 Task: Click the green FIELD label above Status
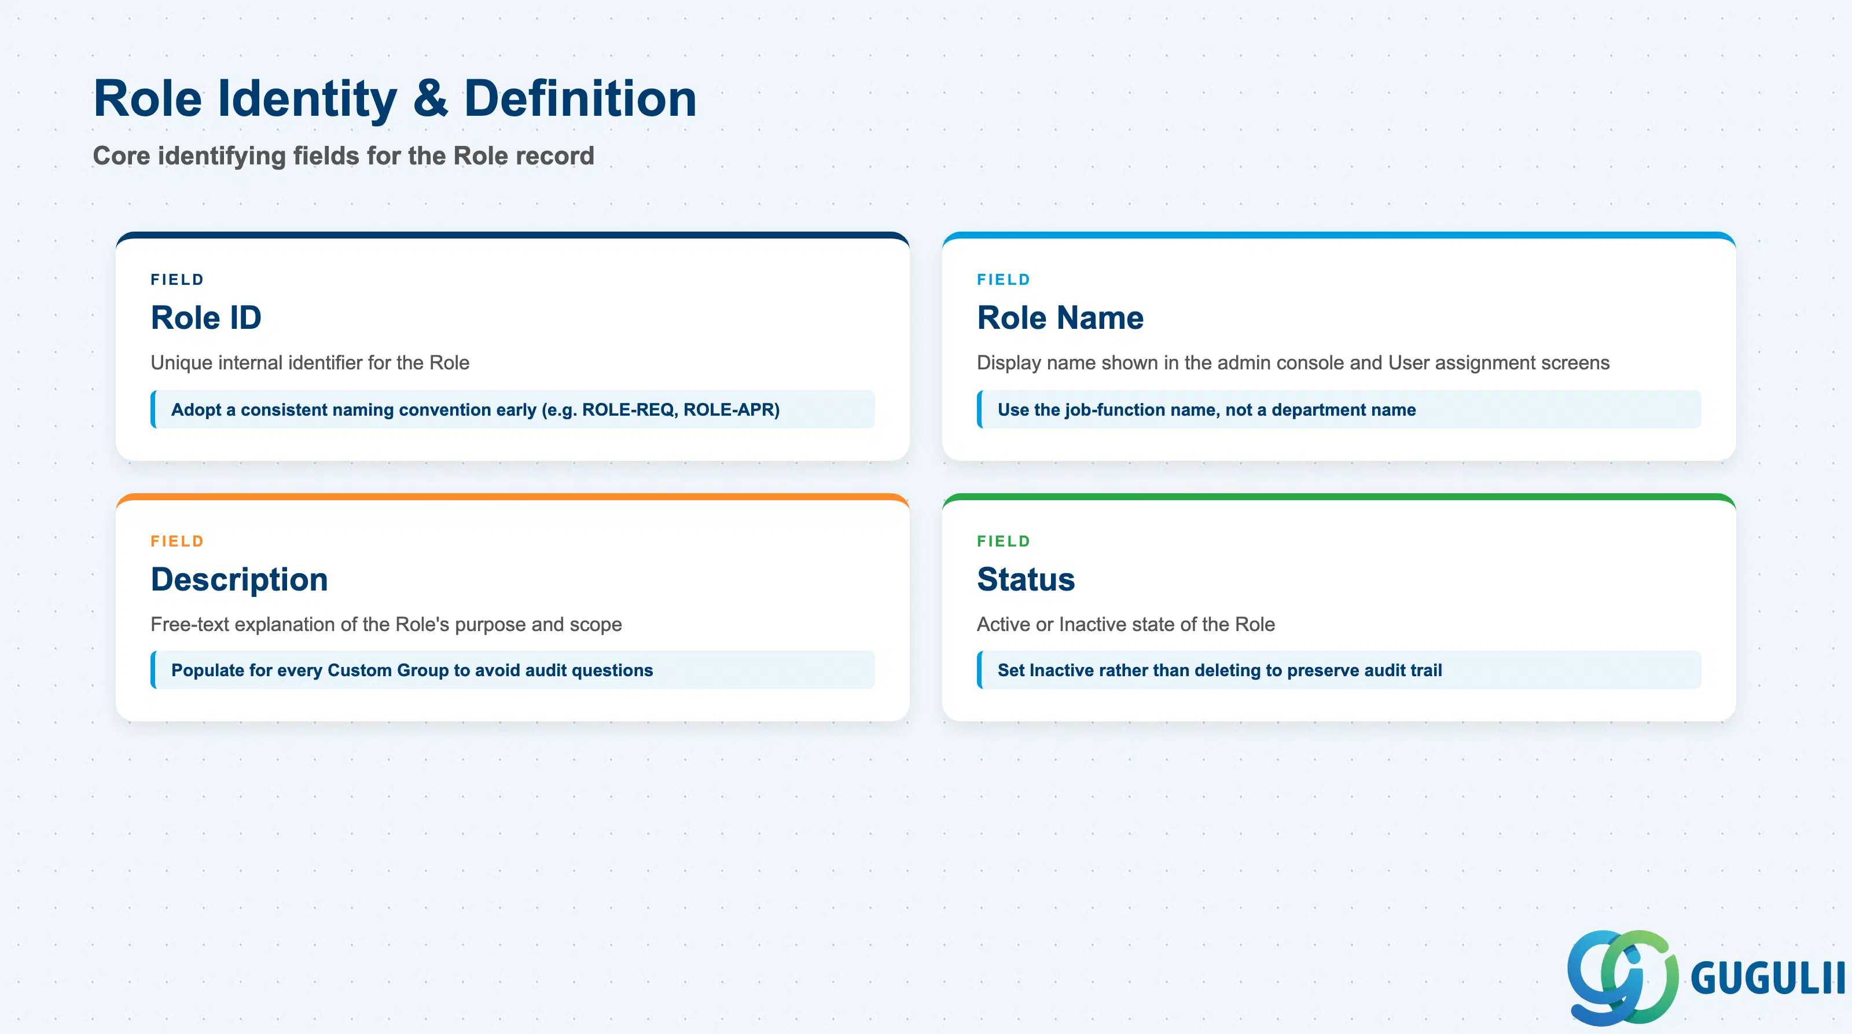[1003, 541]
